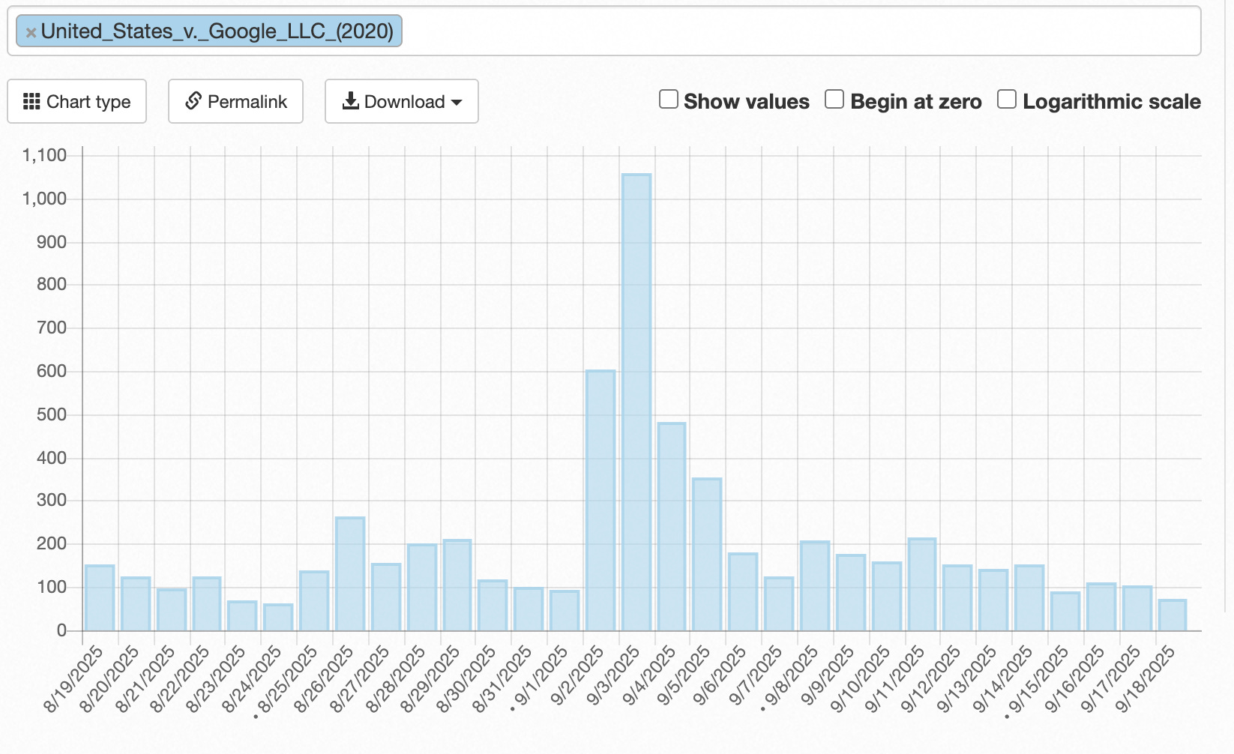
Task: Click the 9/1/2025 x-axis date label
Action: (541, 676)
